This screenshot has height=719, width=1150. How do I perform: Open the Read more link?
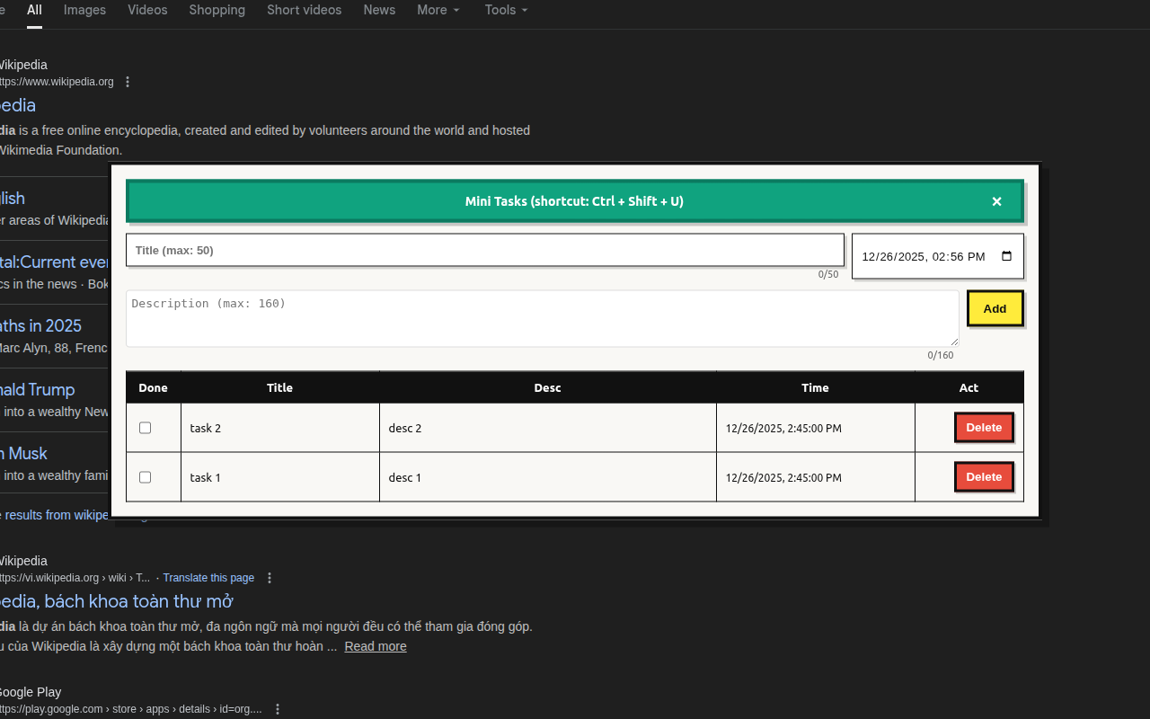pos(376,646)
